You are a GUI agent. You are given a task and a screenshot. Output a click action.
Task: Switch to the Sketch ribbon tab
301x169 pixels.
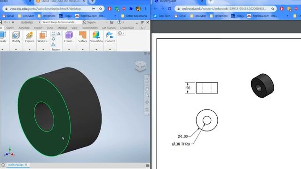(10, 28)
